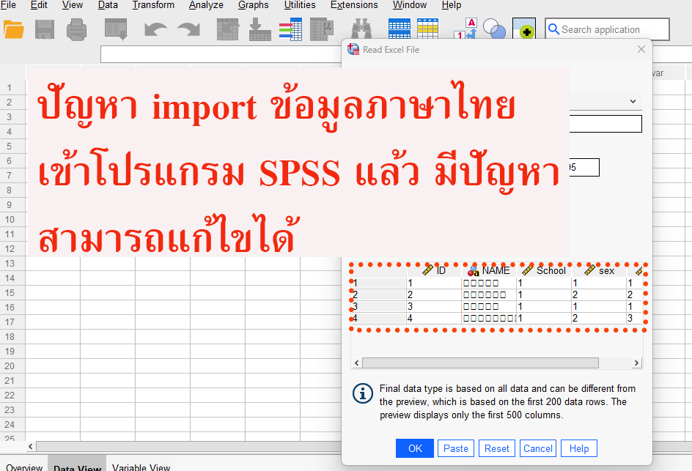Open the Analyze menu

206,5
